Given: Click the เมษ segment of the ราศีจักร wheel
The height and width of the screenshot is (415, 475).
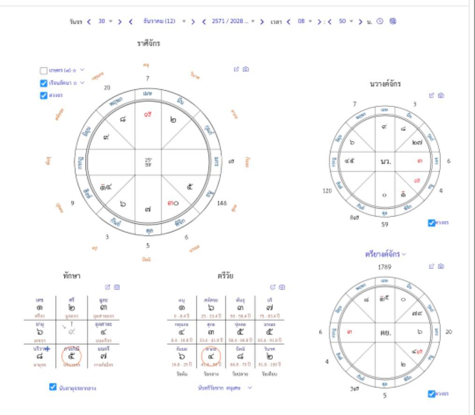Looking at the screenshot, I should 148,94.
